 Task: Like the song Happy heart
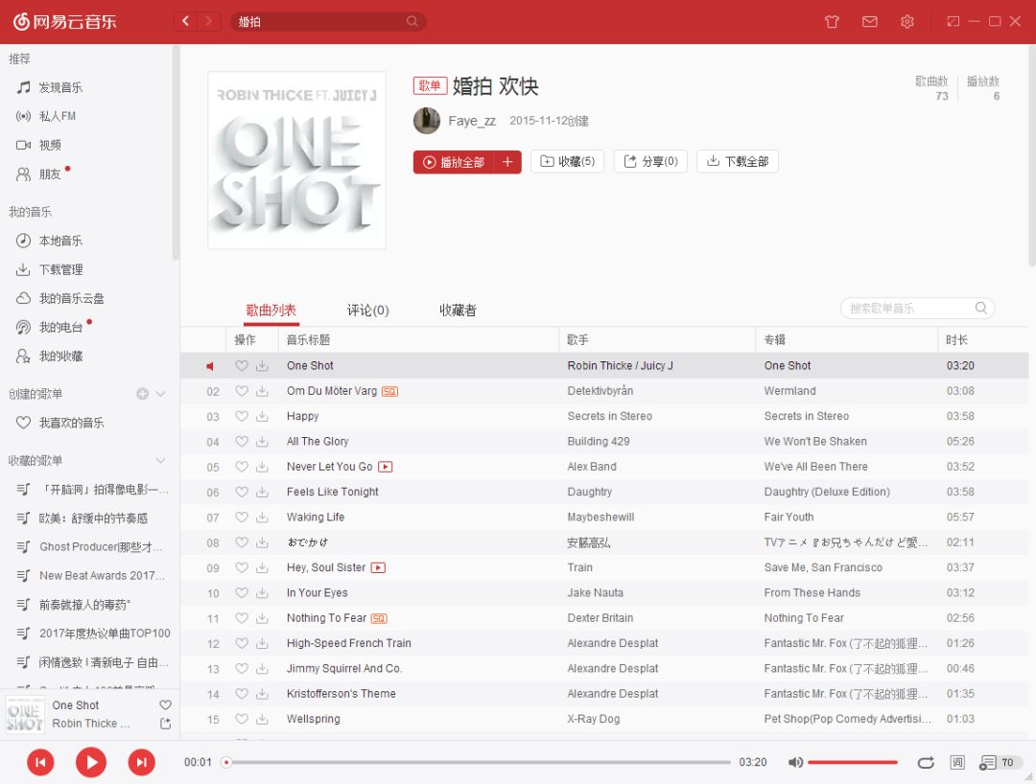pyautogui.click(x=242, y=416)
